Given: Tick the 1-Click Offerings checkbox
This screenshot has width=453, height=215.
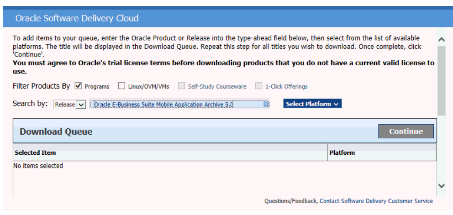Looking at the screenshot, I should tap(259, 86).
